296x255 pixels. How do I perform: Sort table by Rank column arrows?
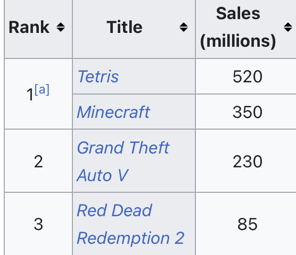61,27
